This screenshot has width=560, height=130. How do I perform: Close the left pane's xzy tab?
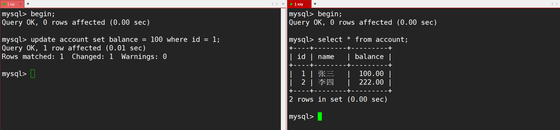coord(20,4)
